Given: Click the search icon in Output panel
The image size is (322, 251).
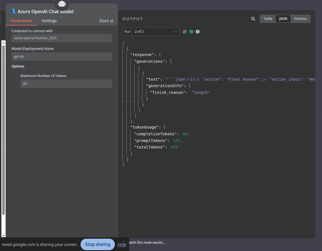Looking at the screenshot, I should pyautogui.click(x=253, y=19).
